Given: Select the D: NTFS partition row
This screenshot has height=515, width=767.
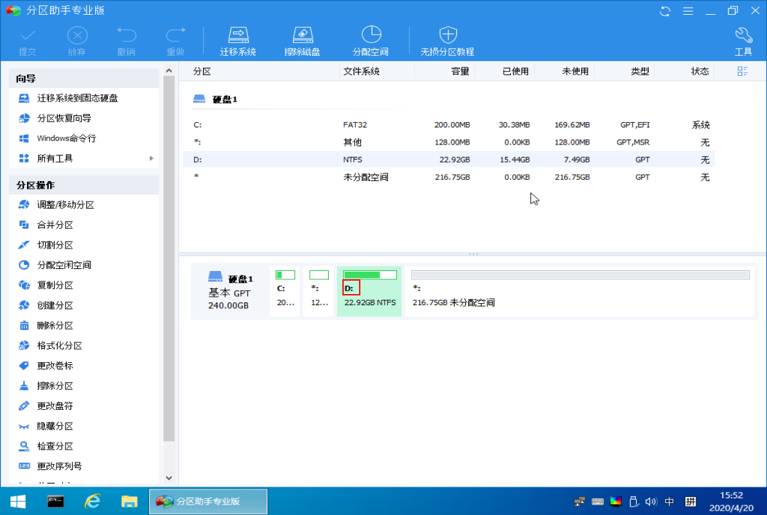Looking at the screenshot, I should pyautogui.click(x=448, y=159).
